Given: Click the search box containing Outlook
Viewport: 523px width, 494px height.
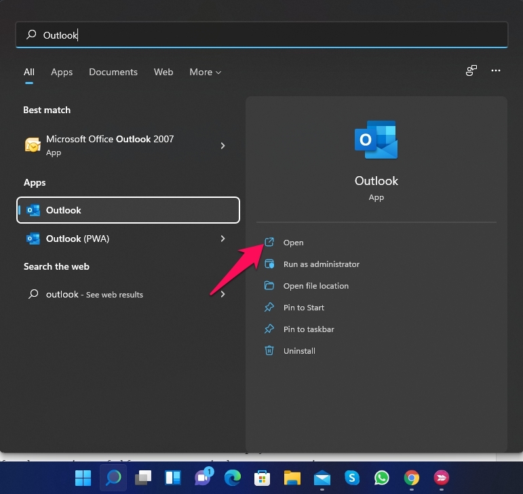Looking at the screenshot, I should click(x=261, y=35).
